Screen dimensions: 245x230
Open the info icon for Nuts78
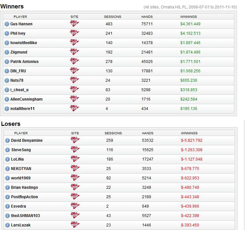point(7,80)
